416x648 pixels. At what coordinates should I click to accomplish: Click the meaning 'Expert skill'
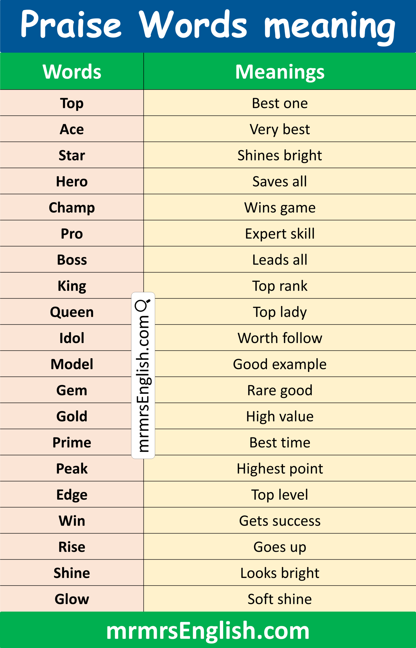(x=280, y=234)
